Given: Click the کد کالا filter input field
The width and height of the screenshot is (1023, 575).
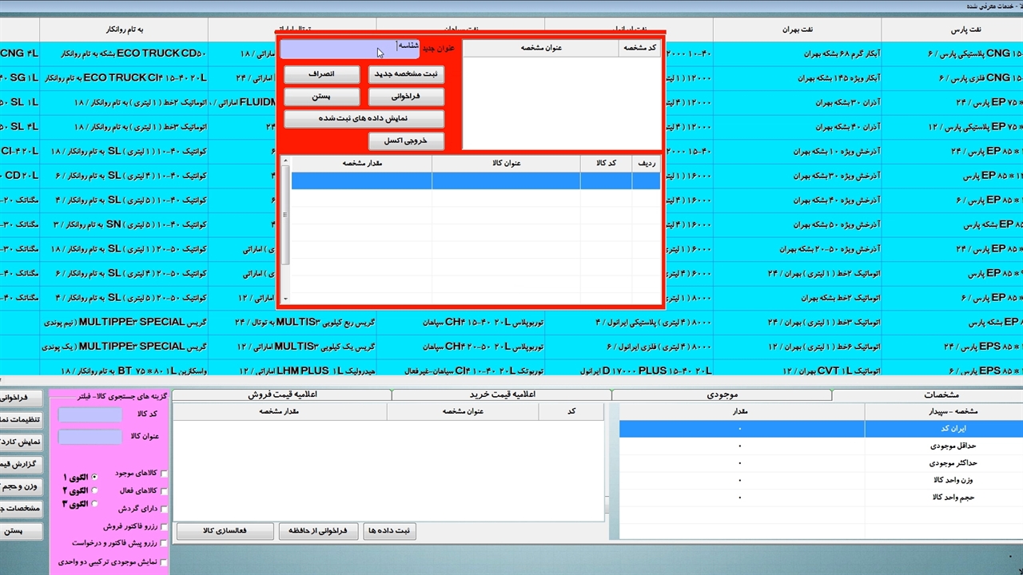Looking at the screenshot, I should (x=90, y=414).
